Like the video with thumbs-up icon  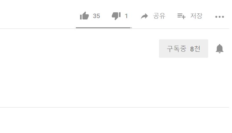(x=84, y=16)
